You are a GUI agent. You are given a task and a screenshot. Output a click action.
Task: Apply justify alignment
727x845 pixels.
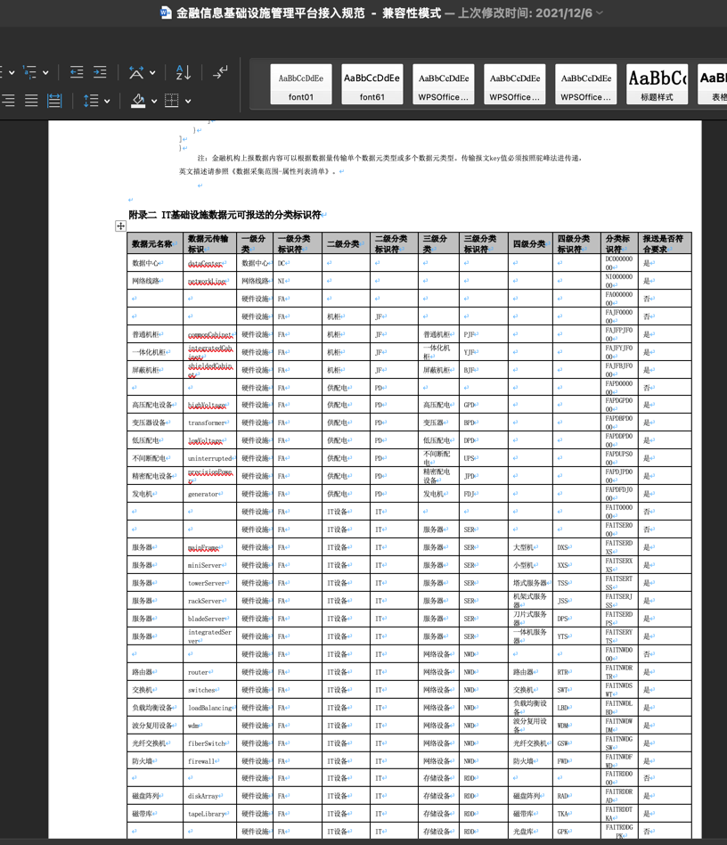(31, 100)
